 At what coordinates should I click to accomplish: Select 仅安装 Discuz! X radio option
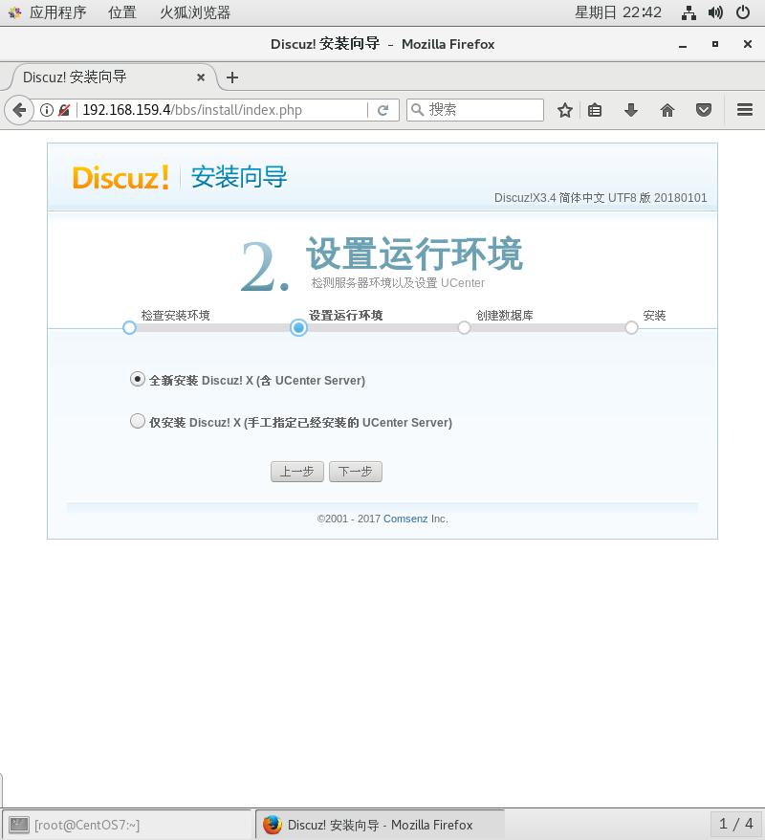(x=138, y=421)
